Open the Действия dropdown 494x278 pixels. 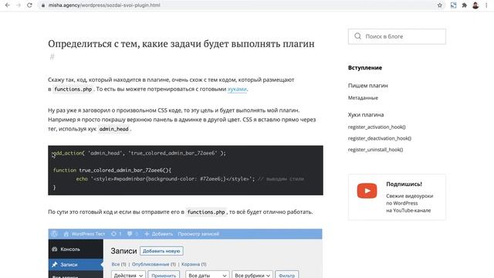(x=129, y=275)
